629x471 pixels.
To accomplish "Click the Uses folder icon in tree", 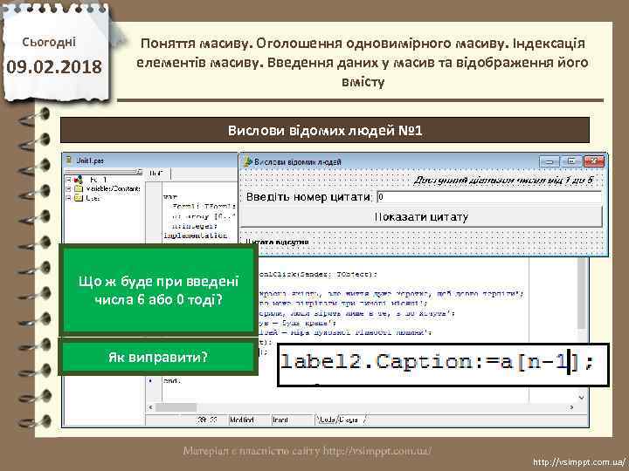I will click(79, 198).
